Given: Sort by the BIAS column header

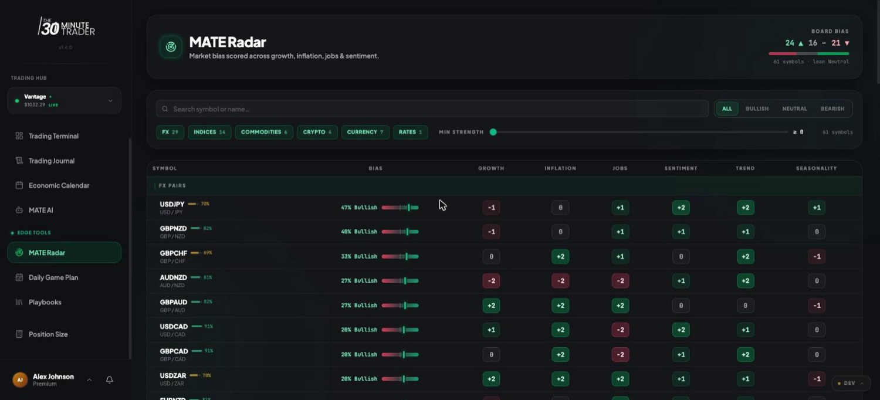Looking at the screenshot, I should (x=375, y=168).
